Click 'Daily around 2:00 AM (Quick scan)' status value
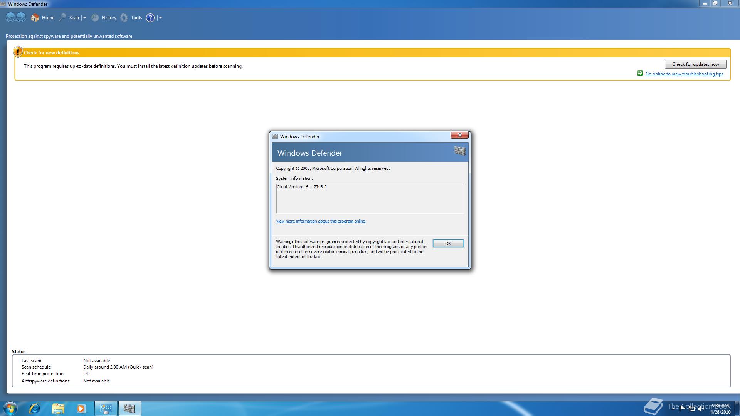Screen dimensions: 740x416 (118, 367)
